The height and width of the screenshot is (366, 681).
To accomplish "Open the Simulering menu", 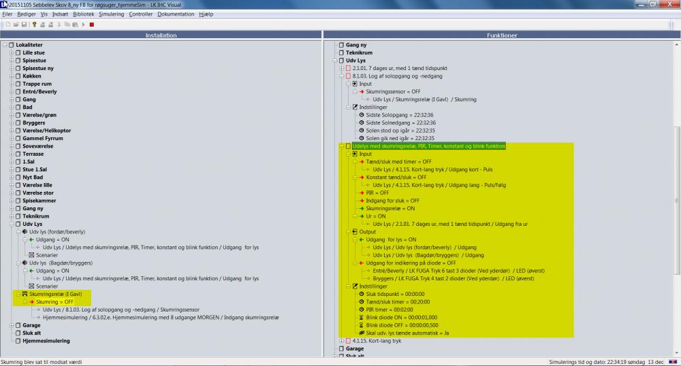I will click(112, 14).
